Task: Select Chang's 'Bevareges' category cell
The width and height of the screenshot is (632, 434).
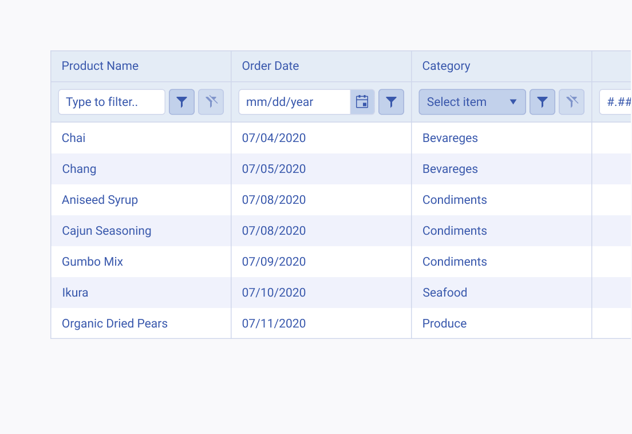Action: [x=501, y=169]
